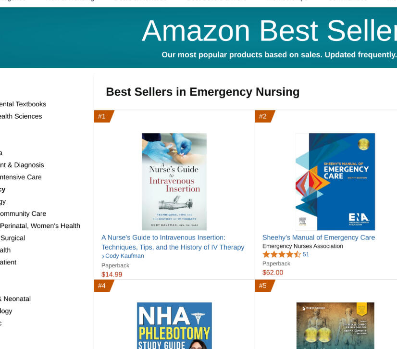Image resolution: width=397 pixels, height=349 pixels.
Task: Click the $14.99 price
Action: tap(112, 274)
